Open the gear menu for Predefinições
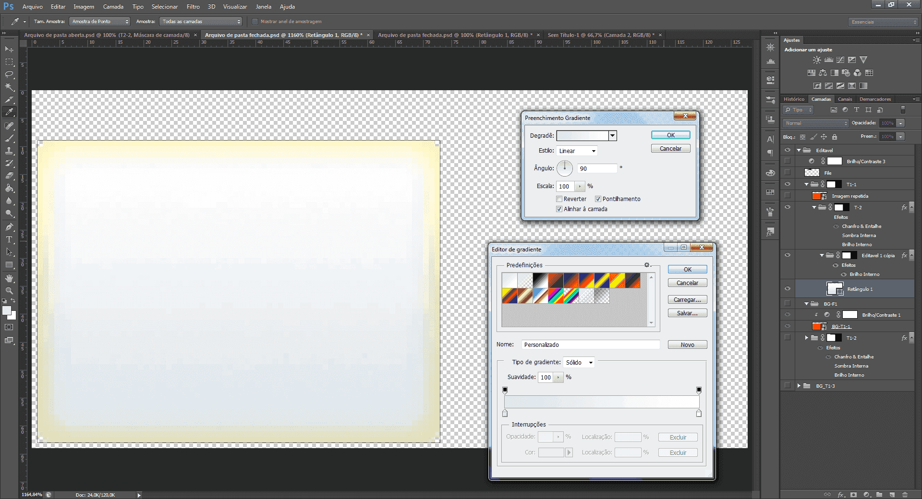The width and height of the screenshot is (922, 499). click(647, 265)
